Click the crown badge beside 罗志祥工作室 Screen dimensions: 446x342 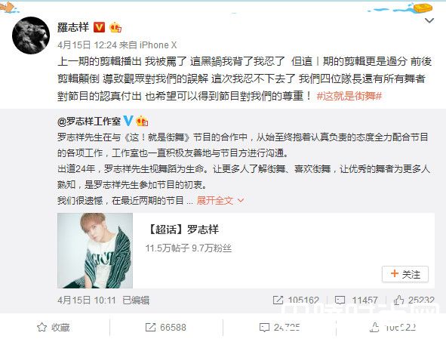(x=142, y=122)
